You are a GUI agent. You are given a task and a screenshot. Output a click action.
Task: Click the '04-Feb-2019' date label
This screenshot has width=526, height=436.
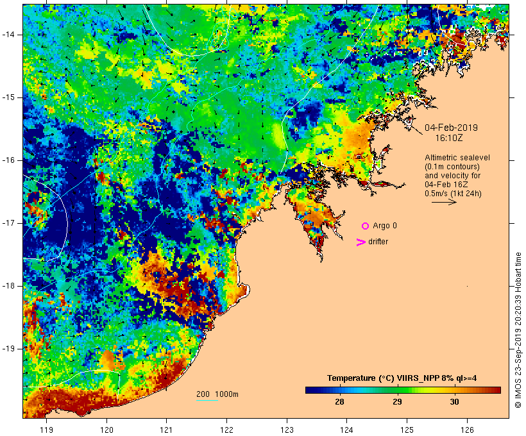(451, 128)
